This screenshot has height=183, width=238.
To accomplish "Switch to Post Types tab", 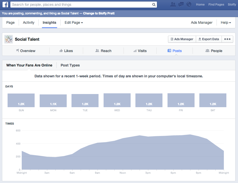I will click(x=70, y=65).
